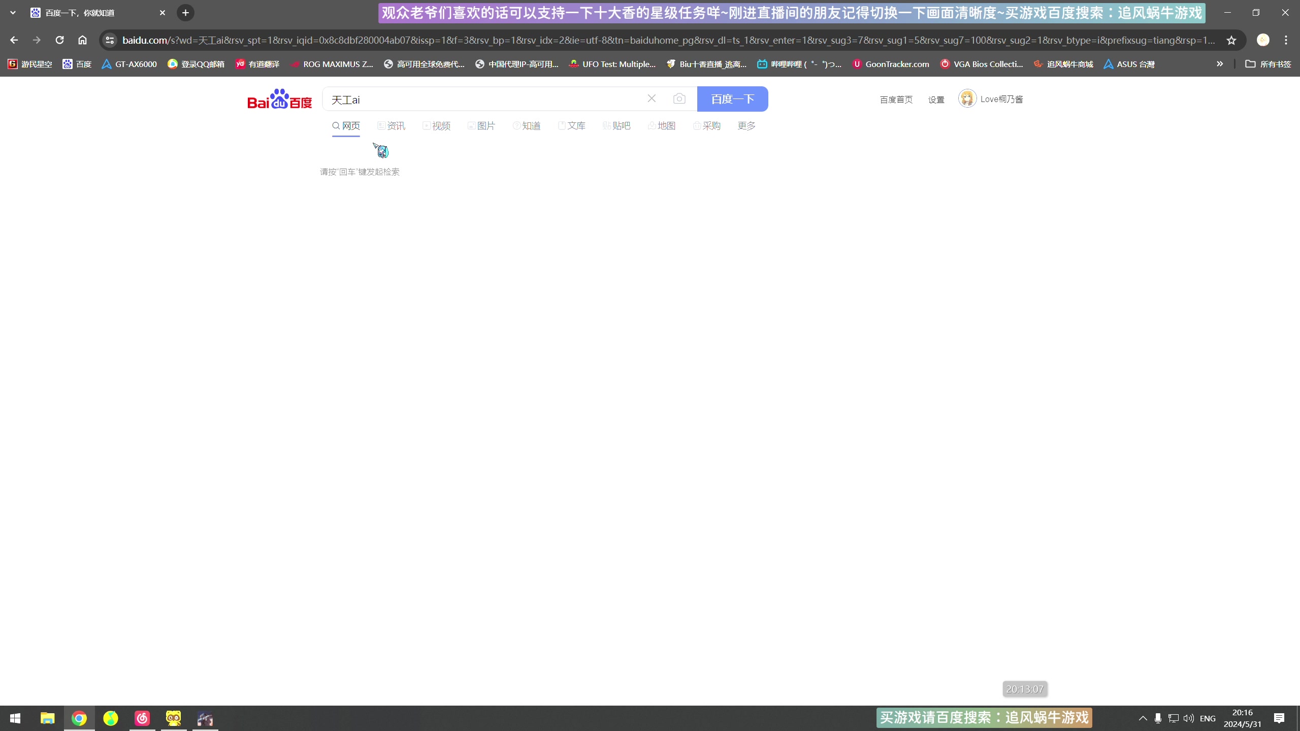Close the 百度一下 tab
Viewport: 1300px width, 731px height.
tap(162, 13)
